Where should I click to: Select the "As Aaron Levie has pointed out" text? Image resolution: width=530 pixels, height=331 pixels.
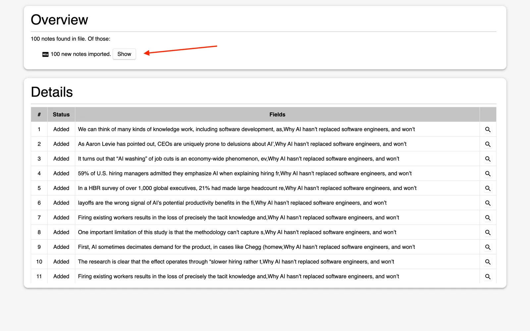(242, 144)
